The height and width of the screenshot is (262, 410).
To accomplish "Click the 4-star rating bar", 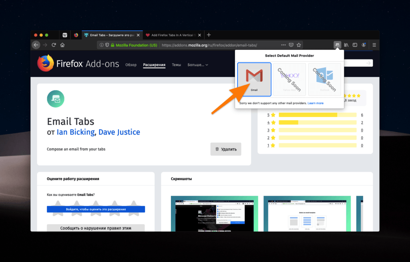I will pyautogui.click(x=318, y=122).
